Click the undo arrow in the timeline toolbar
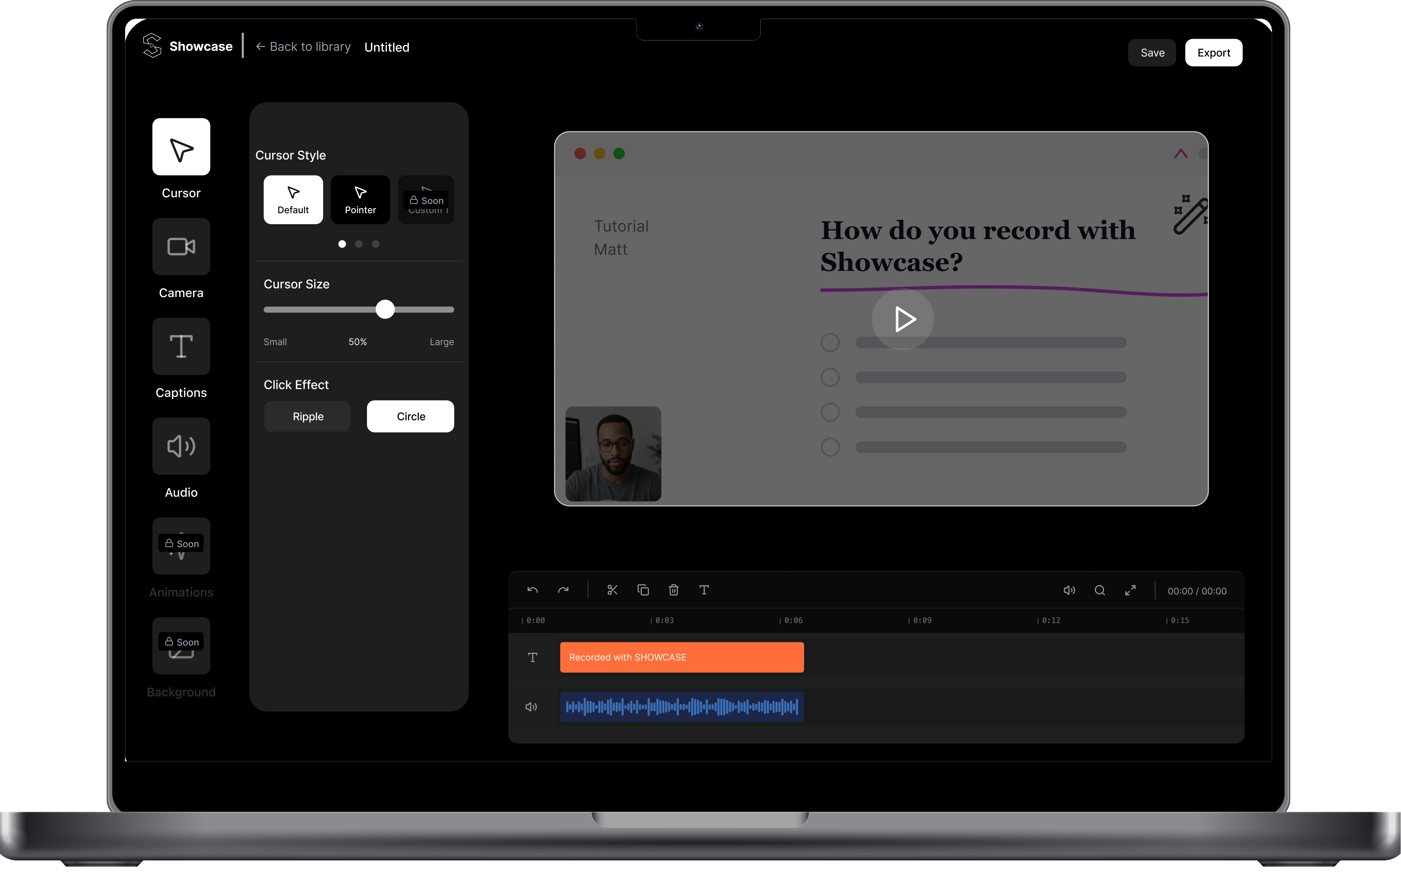 coord(533,590)
